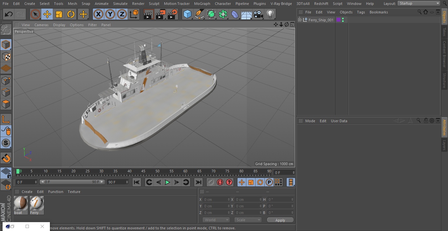Toggle Ferry_Ship_001 visibility dots
448x231 pixels.
click(343, 20)
